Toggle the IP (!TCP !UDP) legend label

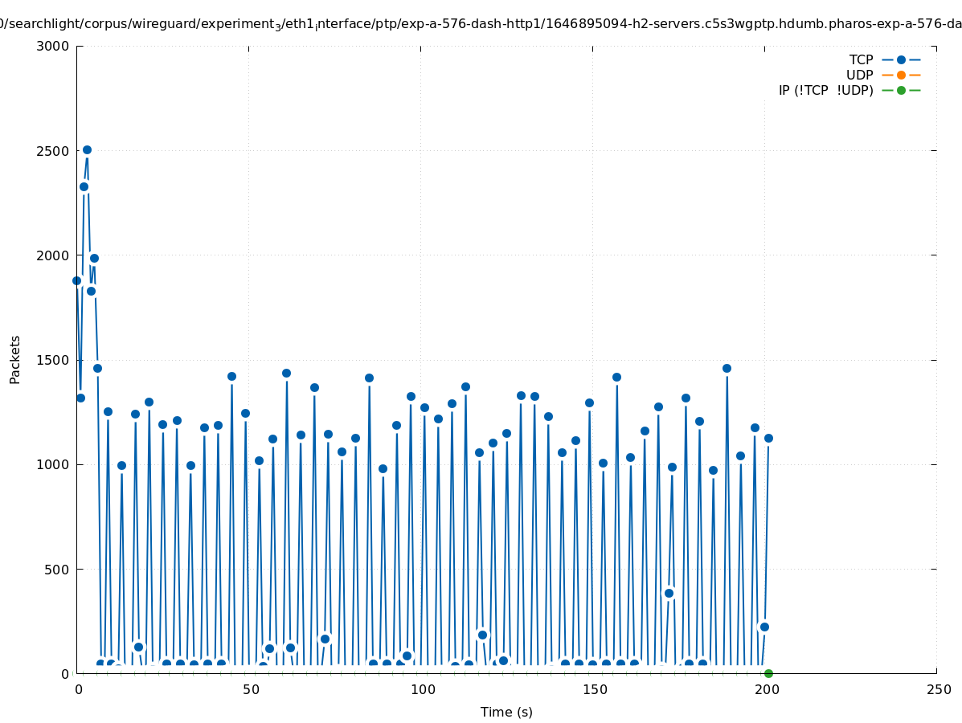pos(825,90)
